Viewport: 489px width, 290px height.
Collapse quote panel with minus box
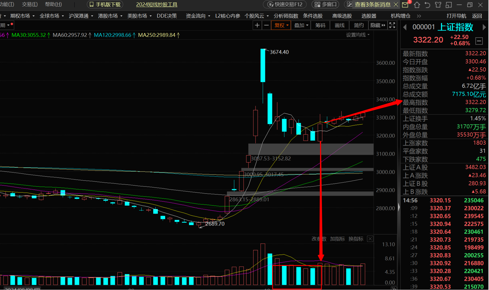pyautogui.click(x=479, y=41)
